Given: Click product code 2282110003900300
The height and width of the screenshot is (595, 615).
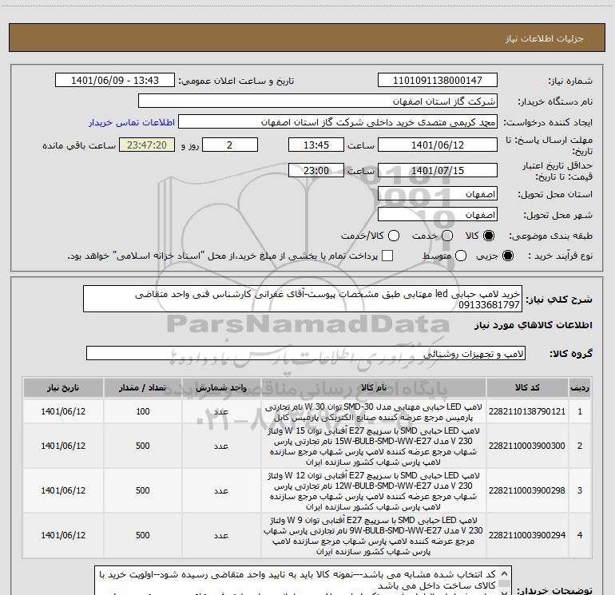Looking at the screenshot, I should point(527,446).
